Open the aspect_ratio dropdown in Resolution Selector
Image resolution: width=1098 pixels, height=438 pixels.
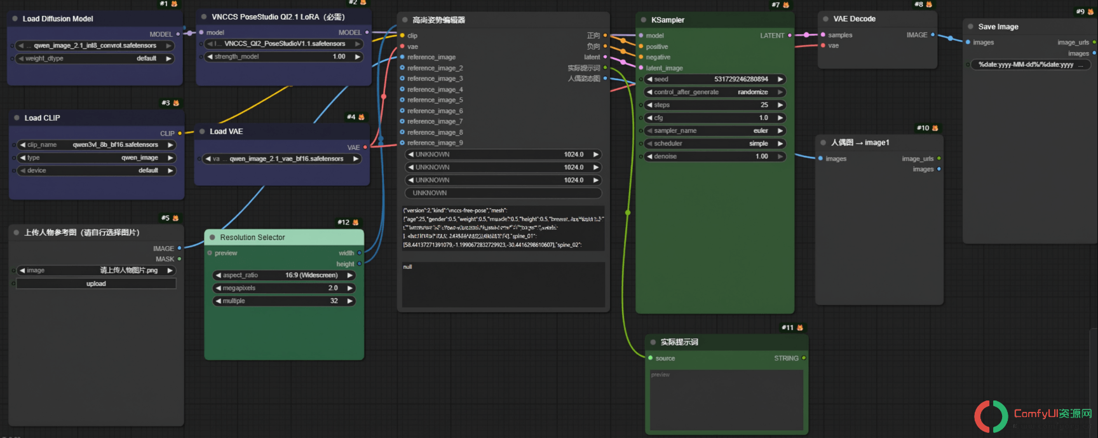[x=284, y=275]
